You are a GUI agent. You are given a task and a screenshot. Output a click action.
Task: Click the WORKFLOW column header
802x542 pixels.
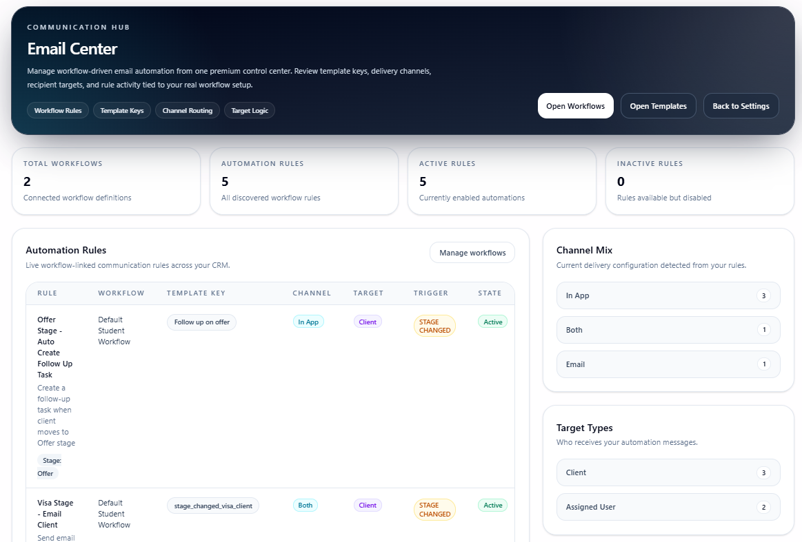pyautogui.click(x=121, y=293)
